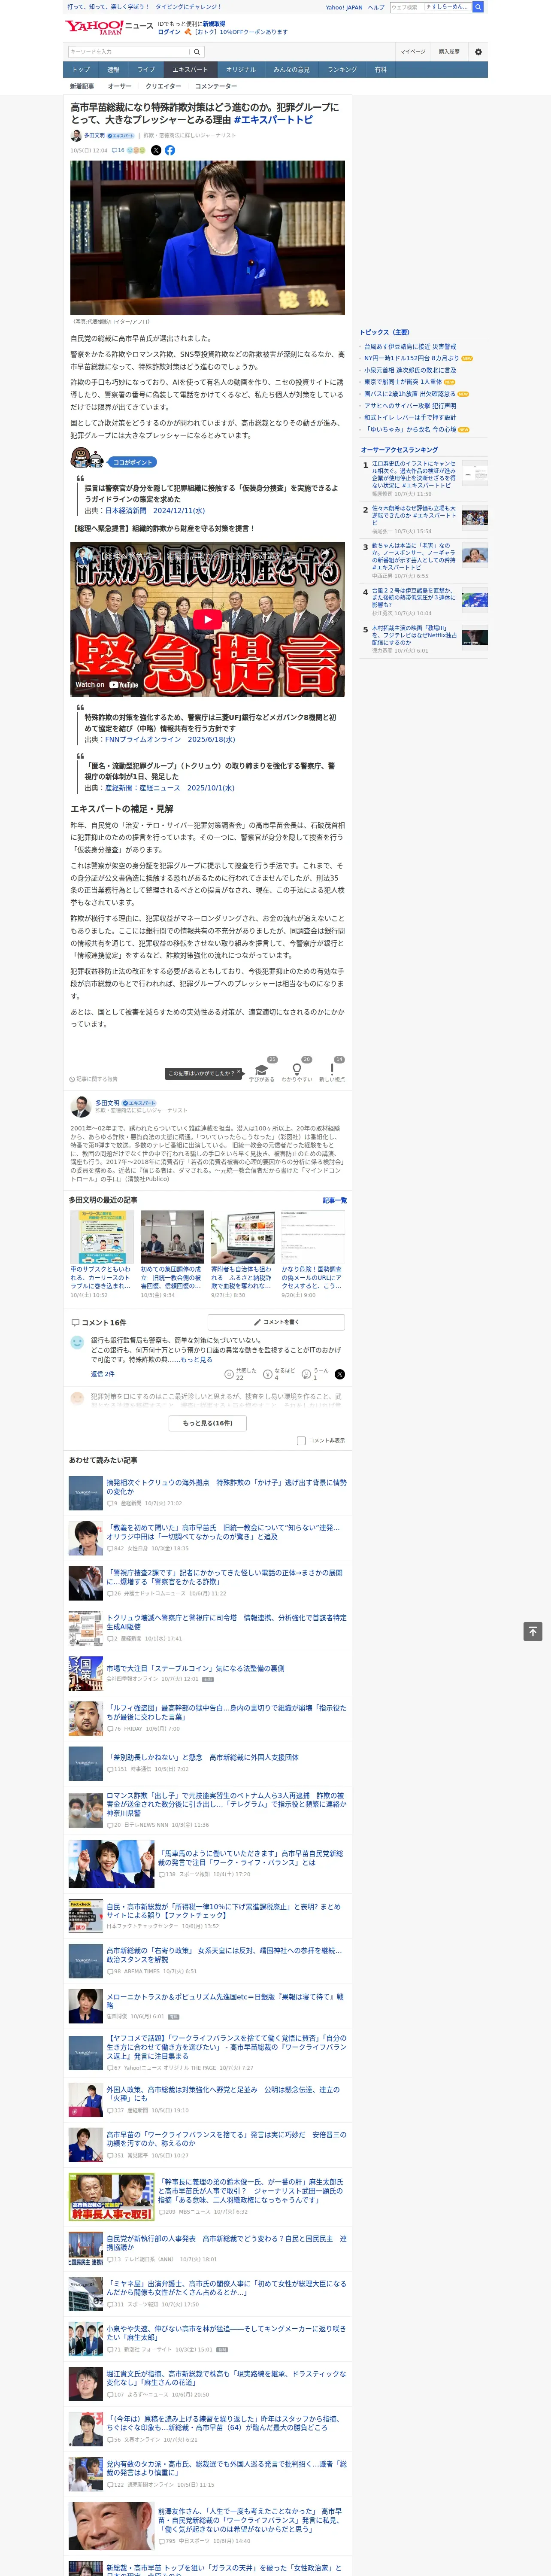
Task: Open the 返信 2件 replies
Action: click(x=103, y=1374)
